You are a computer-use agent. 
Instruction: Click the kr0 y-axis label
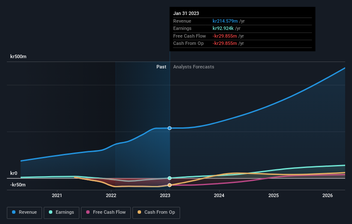(14, 173)
